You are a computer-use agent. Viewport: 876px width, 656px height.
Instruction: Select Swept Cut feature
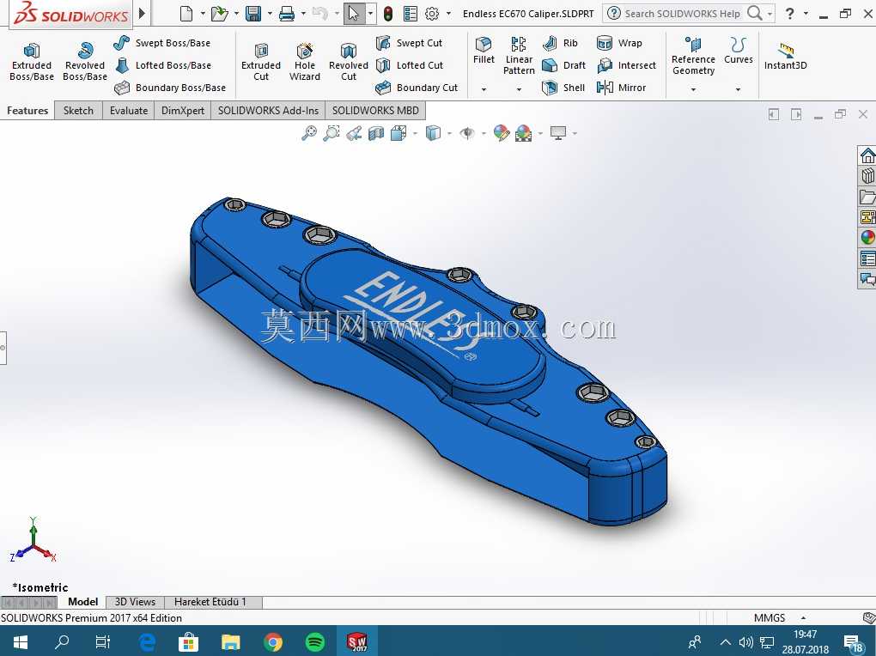(409, 43)
